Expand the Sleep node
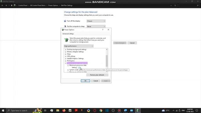 pos(66,54)
